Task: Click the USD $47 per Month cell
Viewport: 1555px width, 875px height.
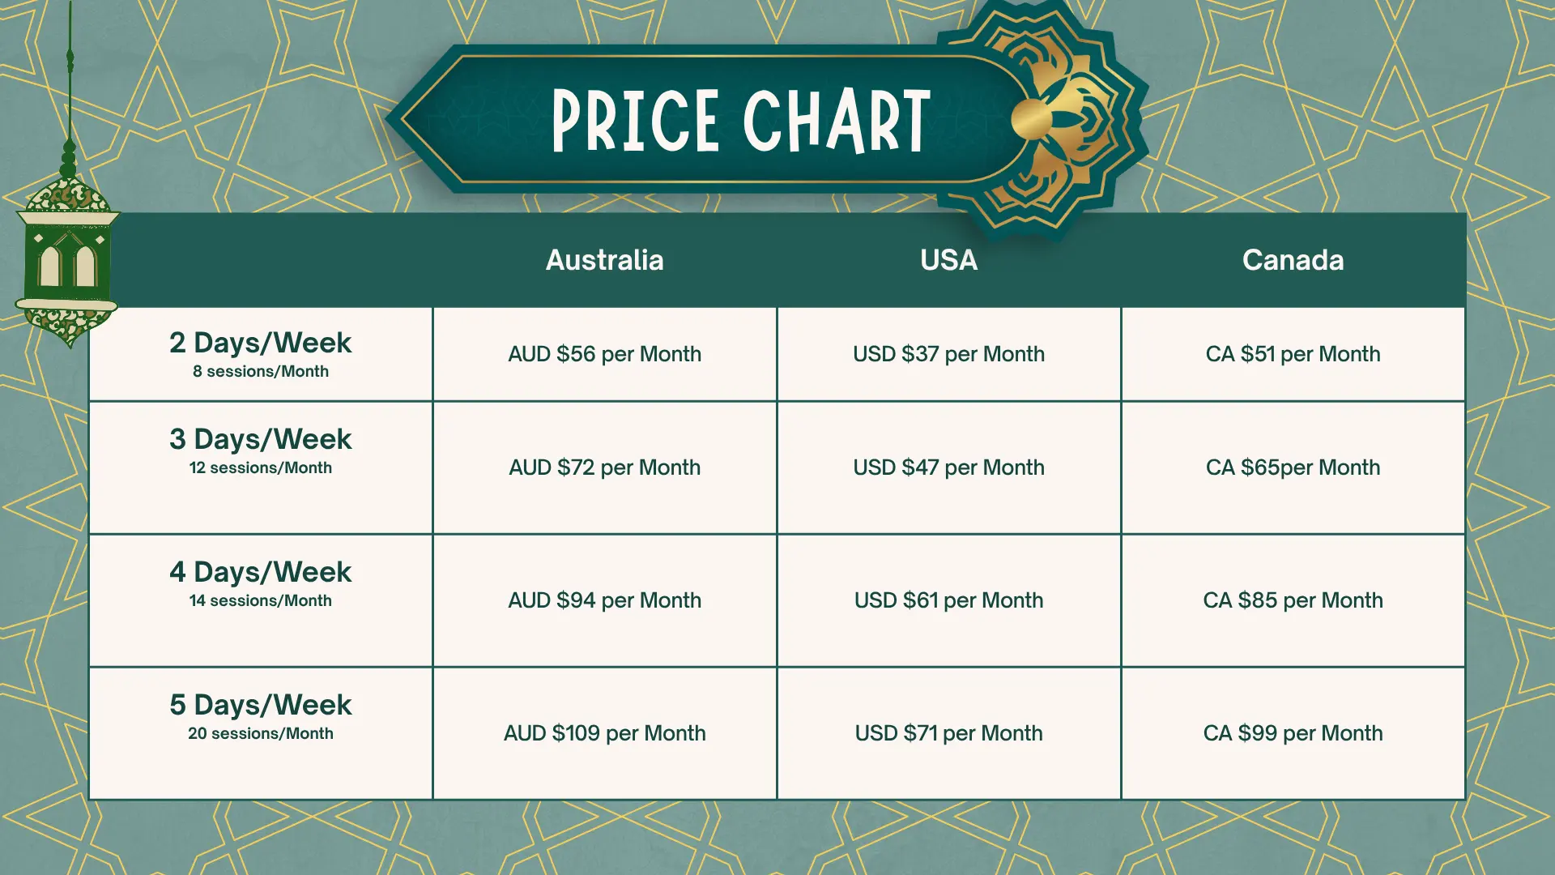Action: pos(948,467)
